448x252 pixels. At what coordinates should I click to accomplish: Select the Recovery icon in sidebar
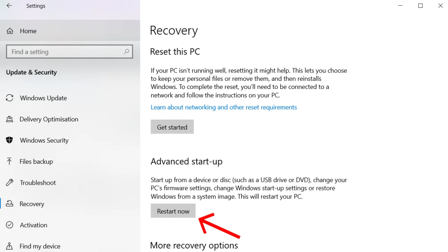[x=9, y=203]
